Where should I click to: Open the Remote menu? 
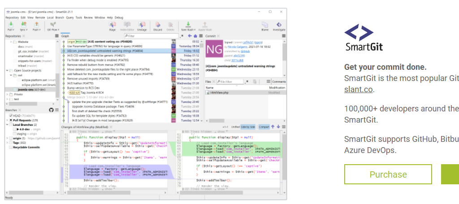[40, 17]
